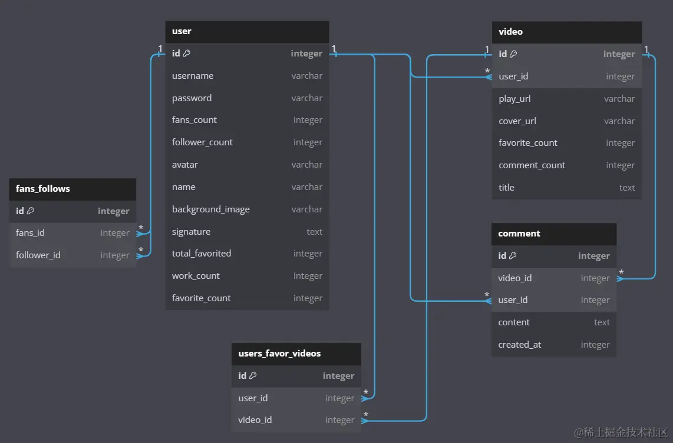Image resolution: width=673 pixels, height=443 pixels.
Task: Click the key icon beside comment id
Action: pyautogui.click(x=513, y=256)
